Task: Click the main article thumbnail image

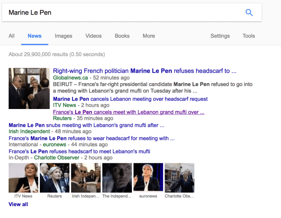Action: tap(29, 89)
